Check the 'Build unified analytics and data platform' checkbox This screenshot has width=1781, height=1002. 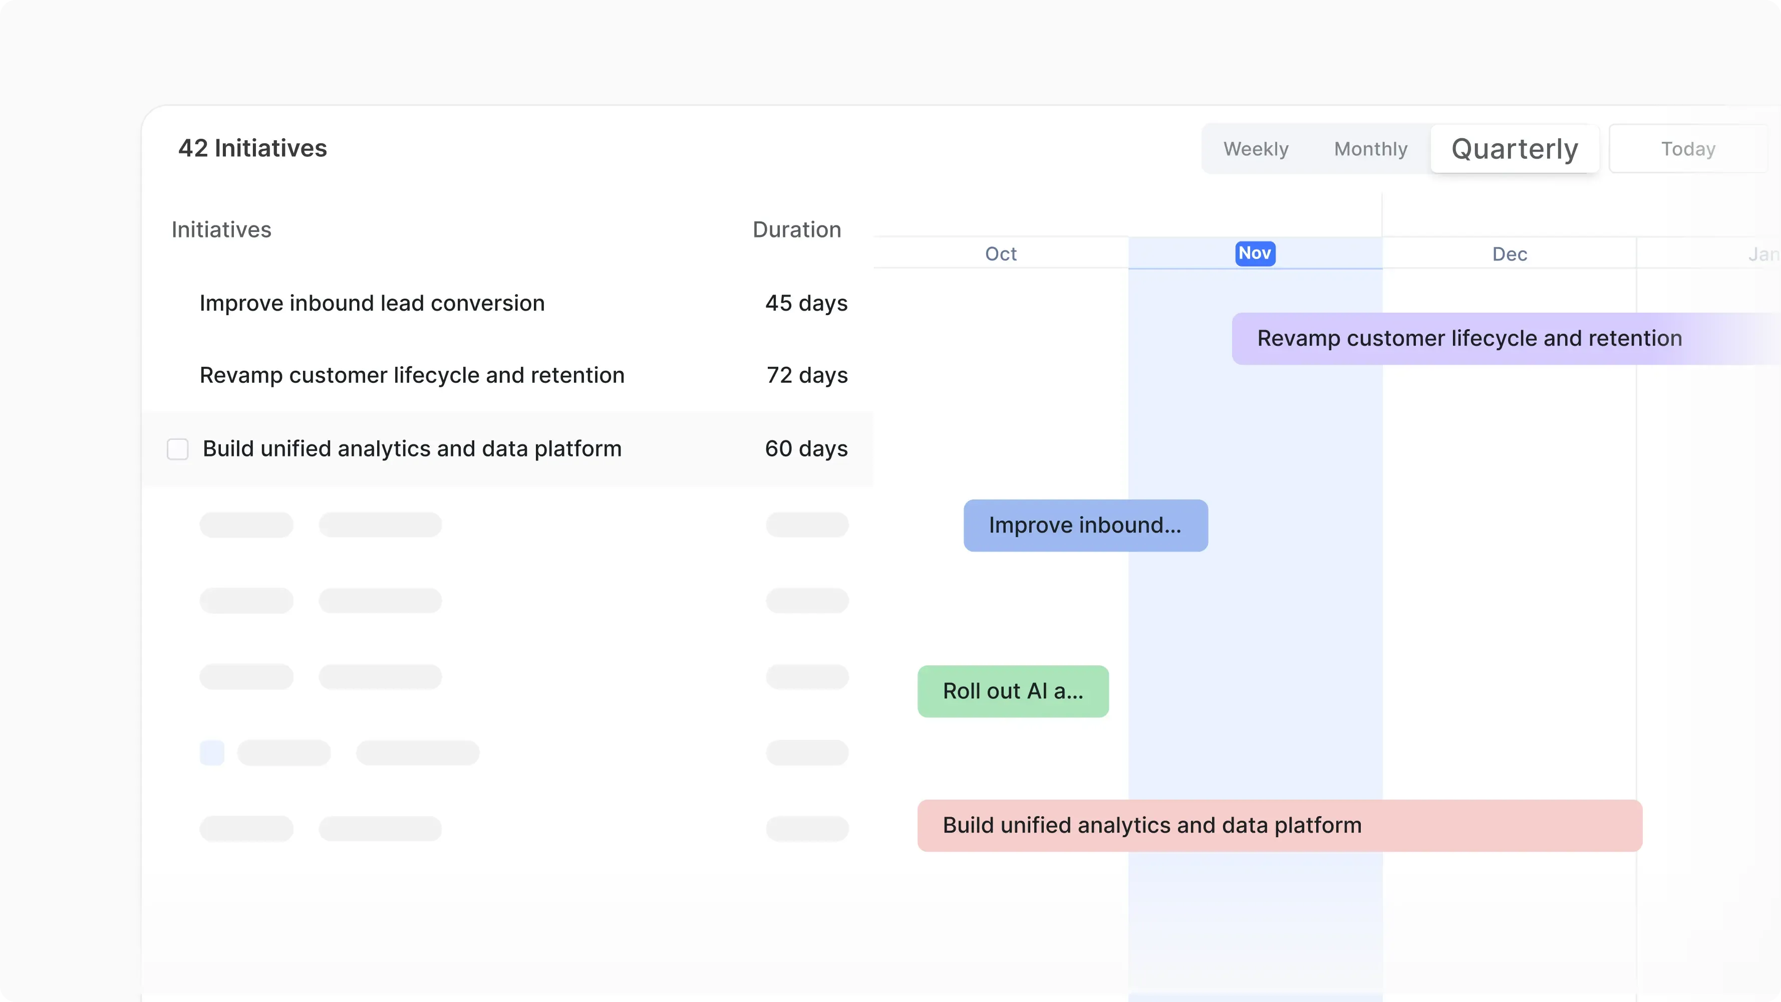178,449
